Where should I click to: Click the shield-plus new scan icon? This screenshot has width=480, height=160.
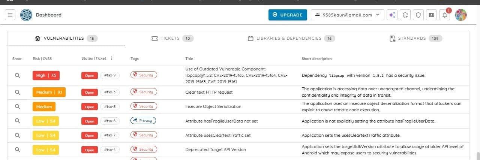[x=405, y=15]
